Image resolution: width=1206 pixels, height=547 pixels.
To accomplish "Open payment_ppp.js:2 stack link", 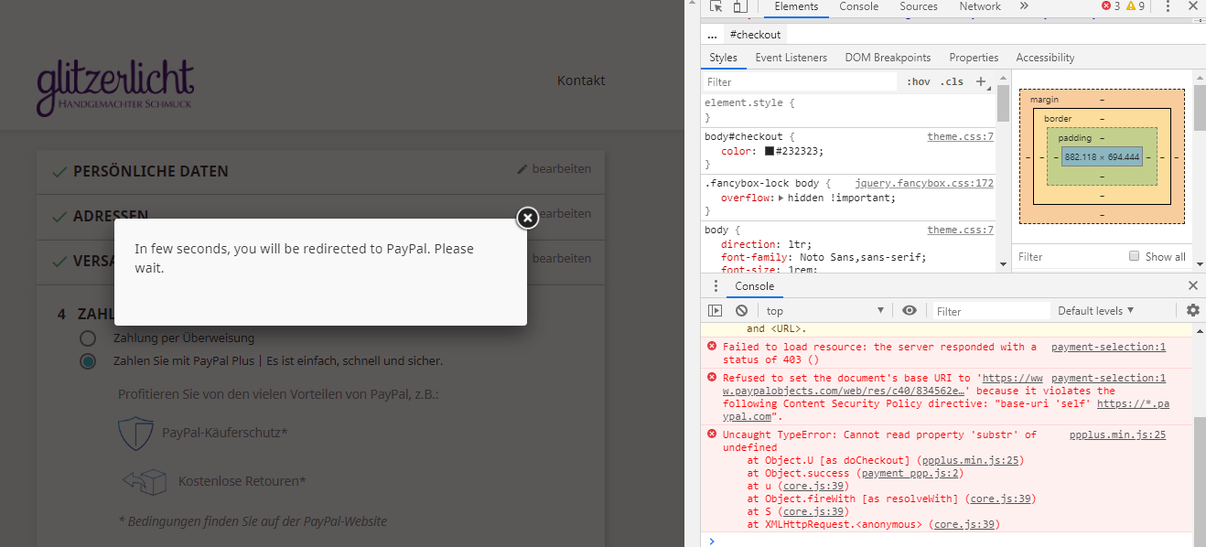I will (x=912, y=473).
